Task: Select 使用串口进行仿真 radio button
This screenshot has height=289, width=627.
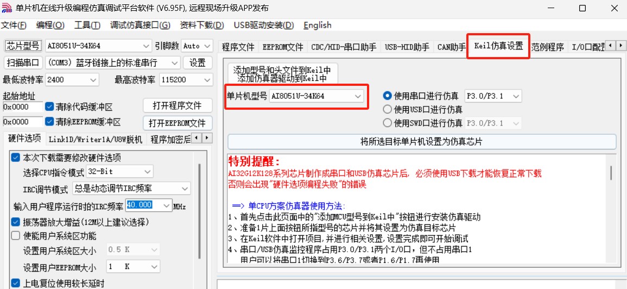Action: [387, 96]
